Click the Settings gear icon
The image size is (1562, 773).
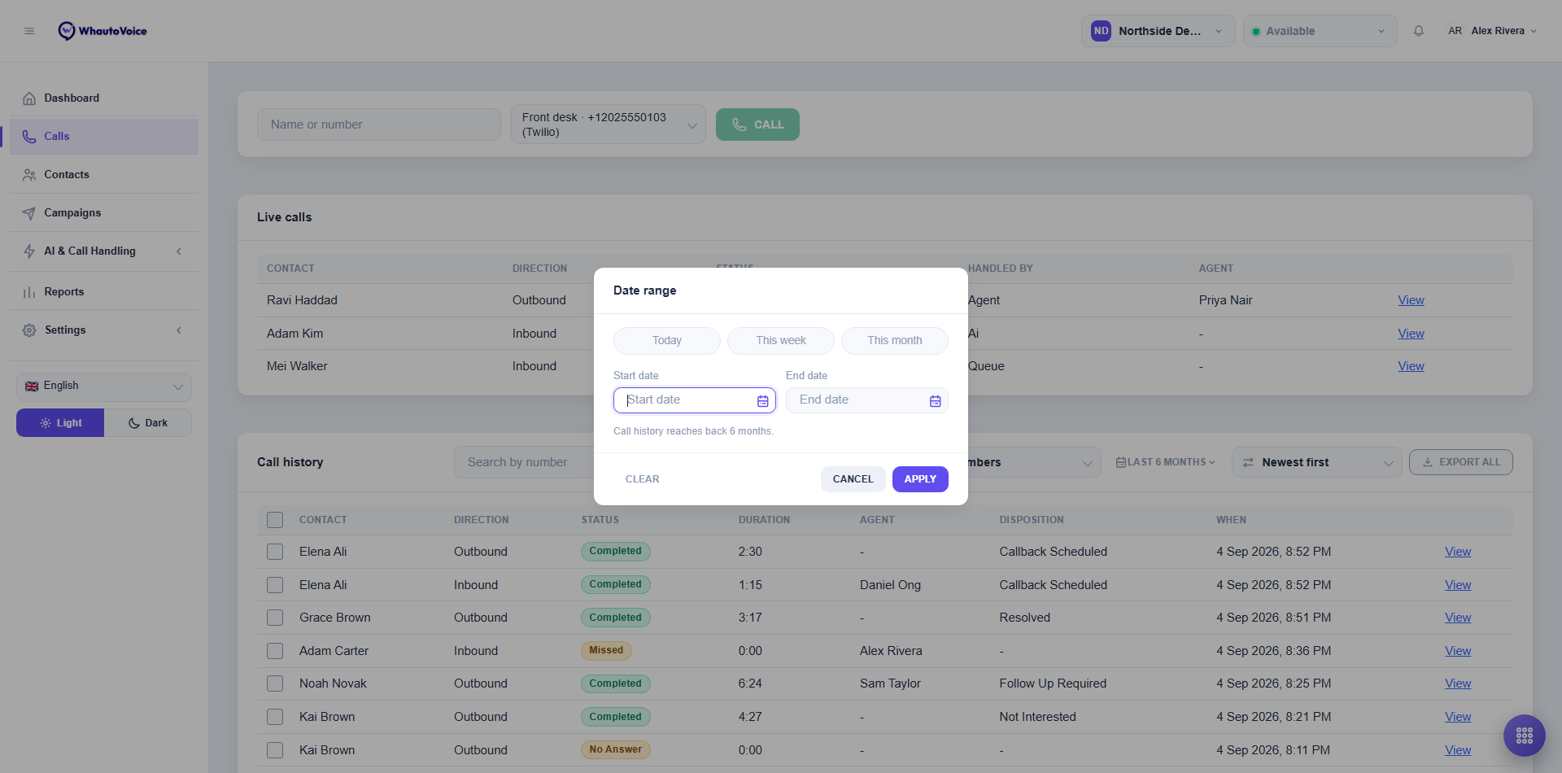coord(29,330)
